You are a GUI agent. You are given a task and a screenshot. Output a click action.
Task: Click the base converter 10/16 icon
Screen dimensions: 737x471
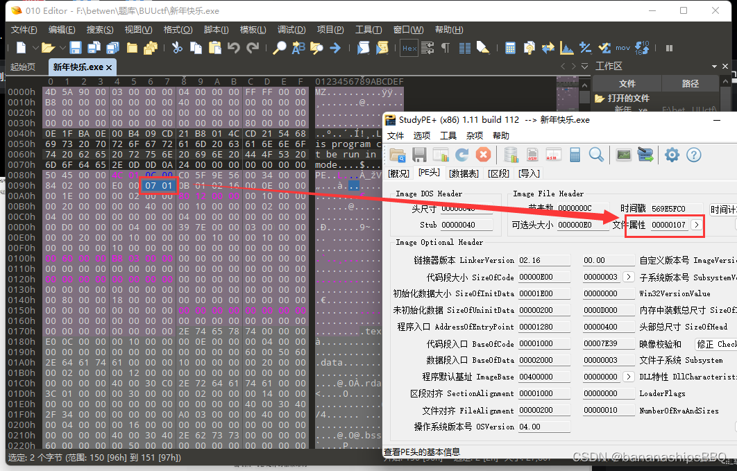click(x=642, y=47)
